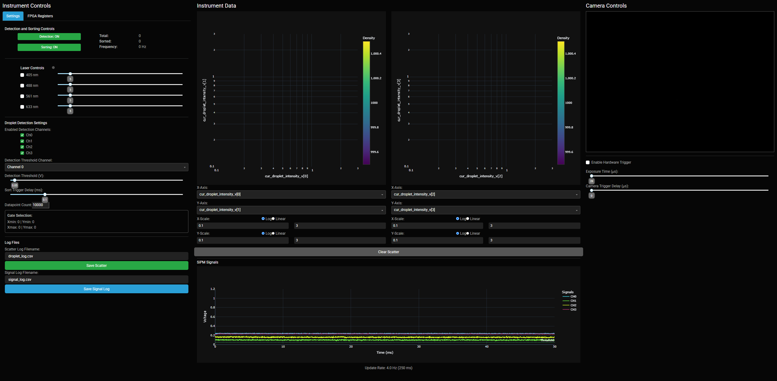This screenshot has width=777, height=381.
Task: Open right plot Y-Axis dropdown
Action: tap(486, 210)
